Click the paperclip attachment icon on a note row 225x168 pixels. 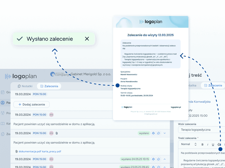57,133
